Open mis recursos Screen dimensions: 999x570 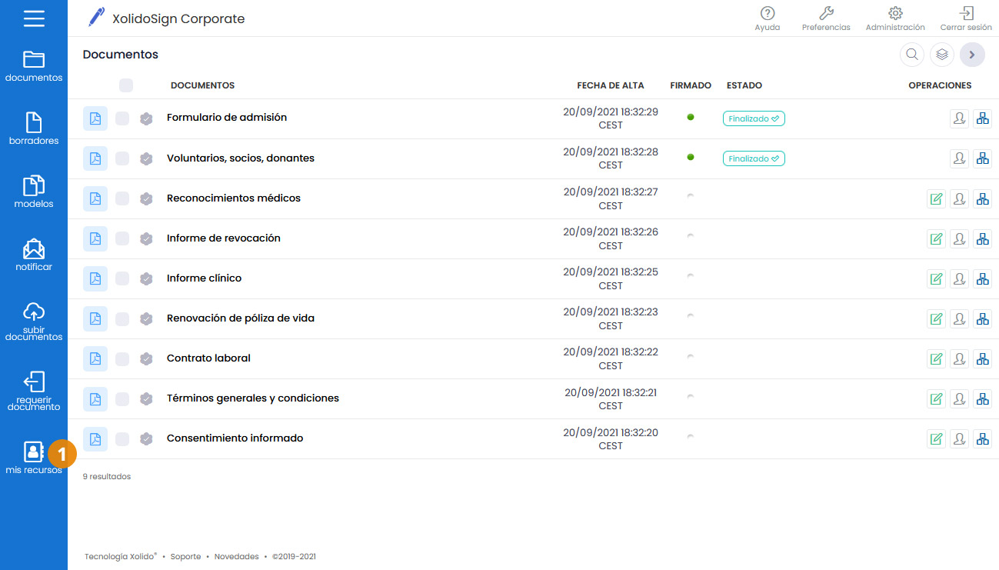point(34,458)
